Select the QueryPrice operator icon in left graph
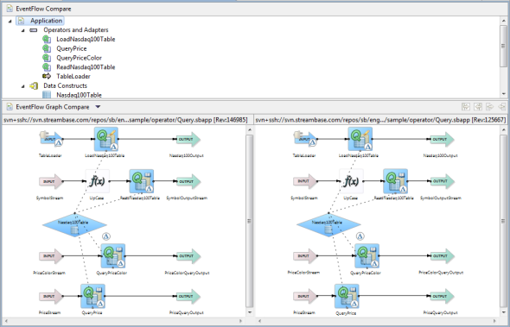Image resolution: width=510 pixels, height=327 pixels. 93,296
